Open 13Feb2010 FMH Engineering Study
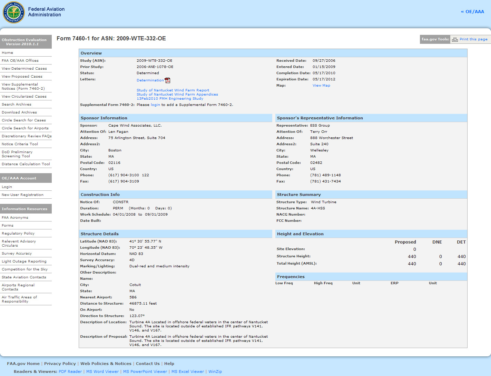491x376 pixels. [x=170, y=99]
